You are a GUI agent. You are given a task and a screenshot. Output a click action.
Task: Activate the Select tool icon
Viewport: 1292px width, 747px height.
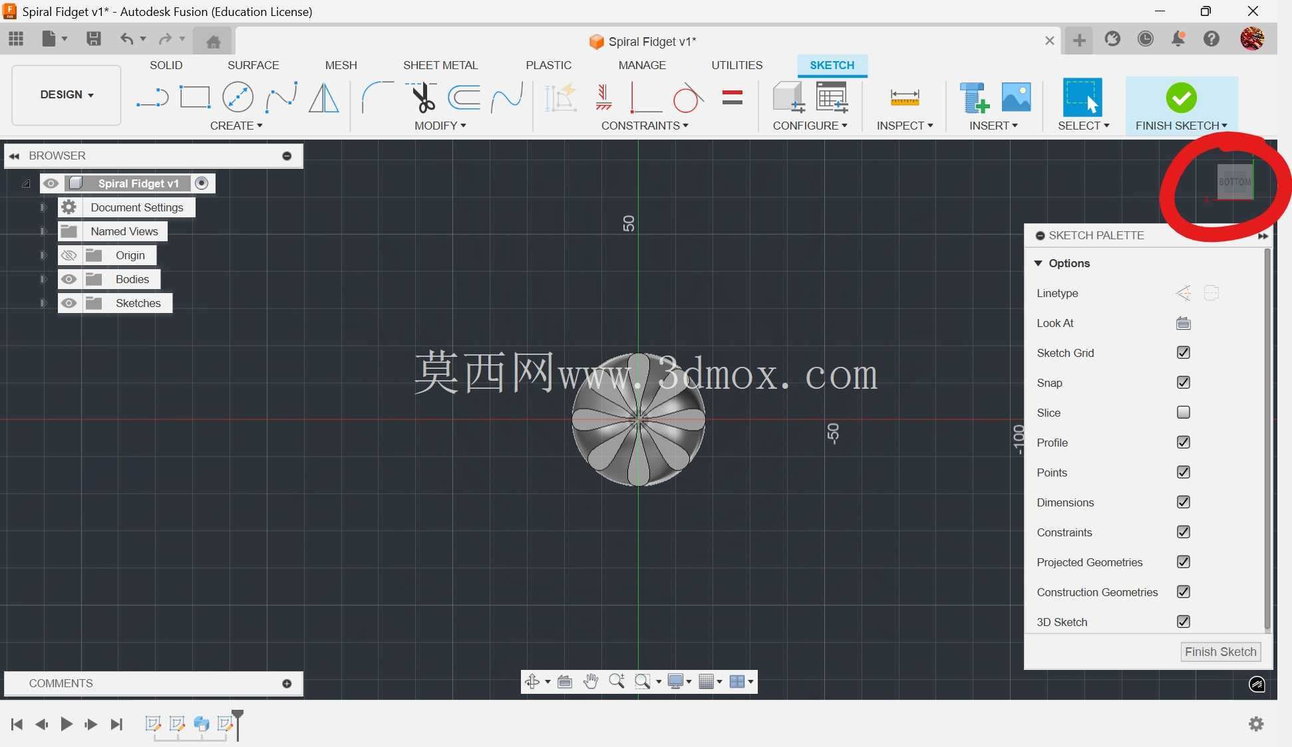pyautogui.click(x=1082, y=98)
